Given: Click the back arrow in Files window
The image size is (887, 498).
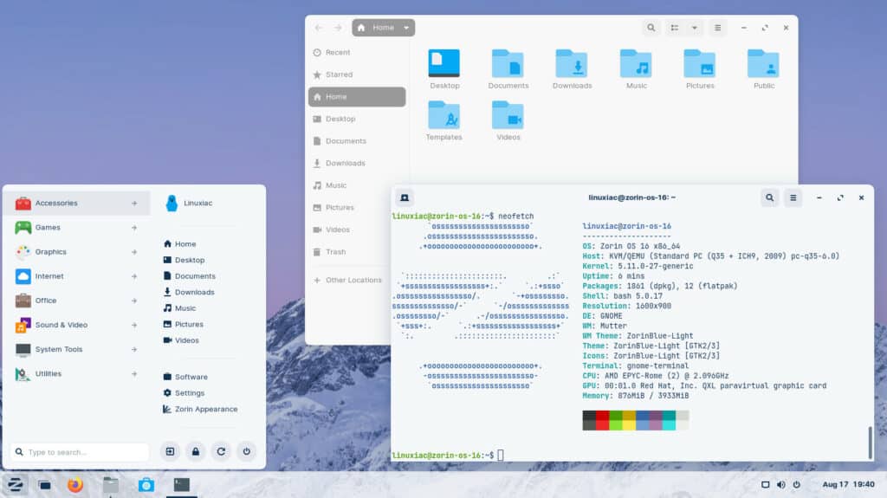Looking at the screenshot, I should click(x=319, y=28).
